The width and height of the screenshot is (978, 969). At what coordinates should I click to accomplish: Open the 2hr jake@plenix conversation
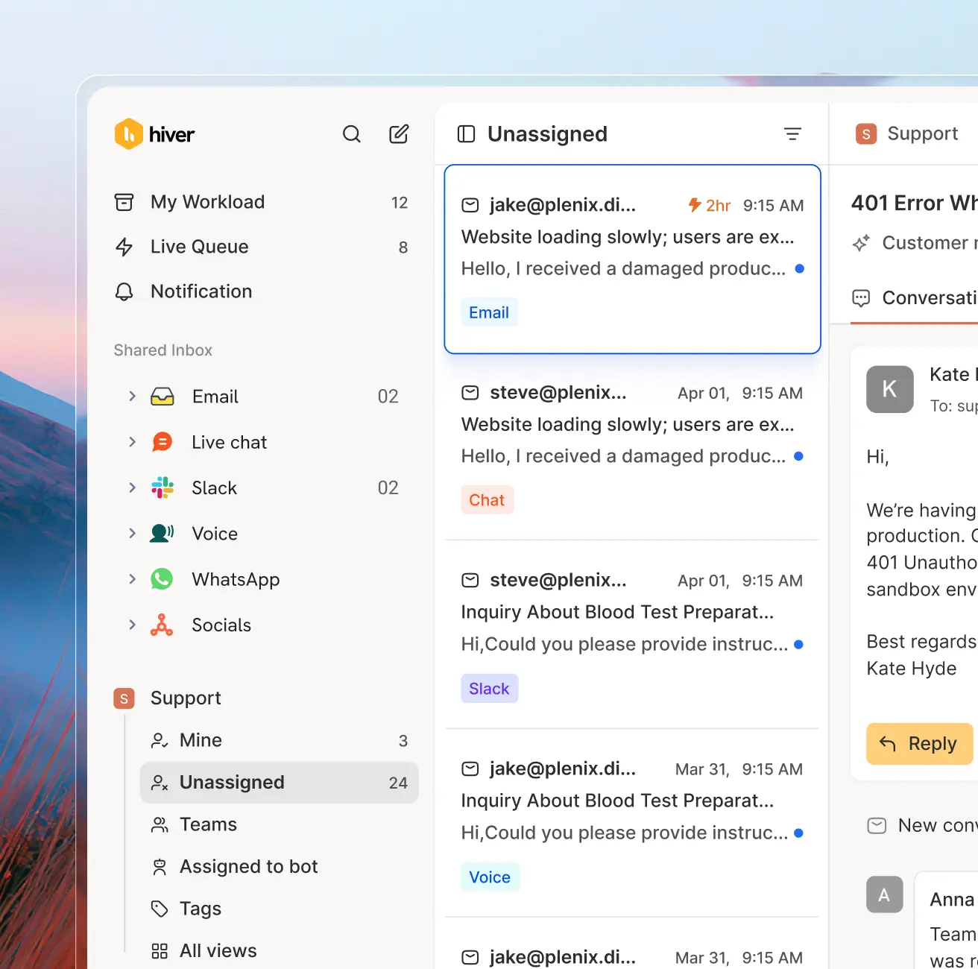coord(632,259)
